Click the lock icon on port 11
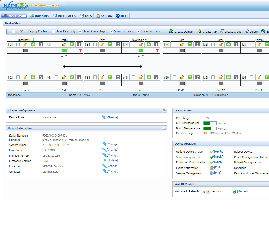 point(221,44)
